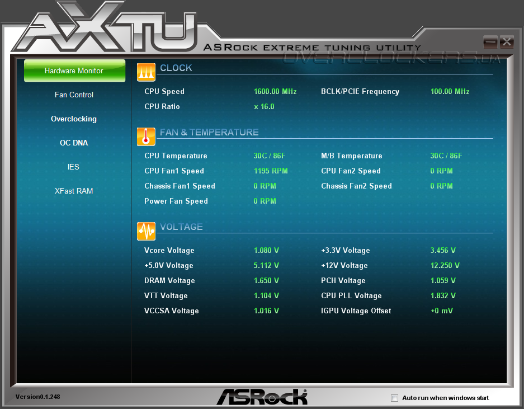Click the CPU Temperature reading

270,156
